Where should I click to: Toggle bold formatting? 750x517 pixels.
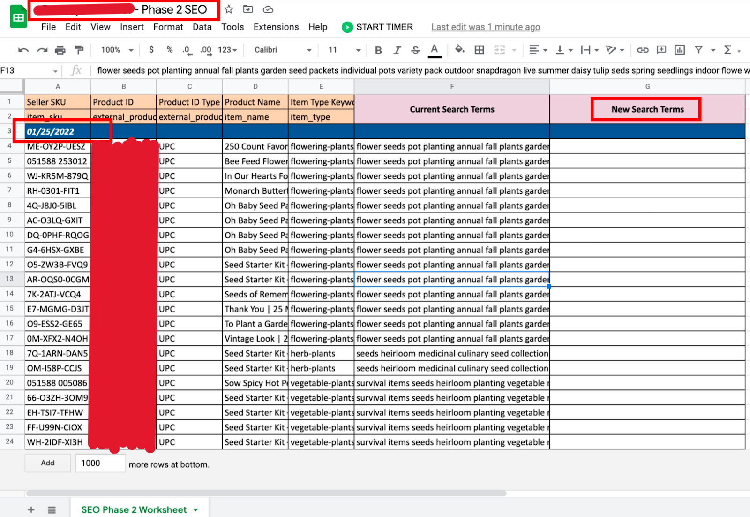[x=378, y=50]
